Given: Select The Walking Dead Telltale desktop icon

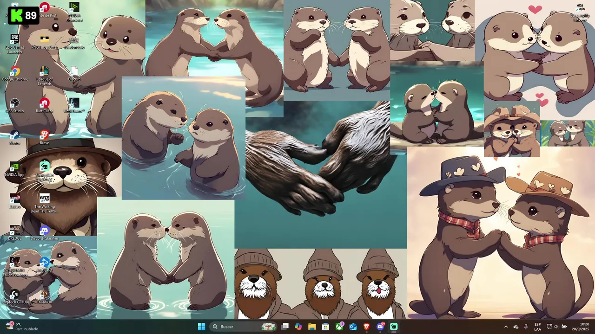Looking at the screenshot, I should coord(44,204).
